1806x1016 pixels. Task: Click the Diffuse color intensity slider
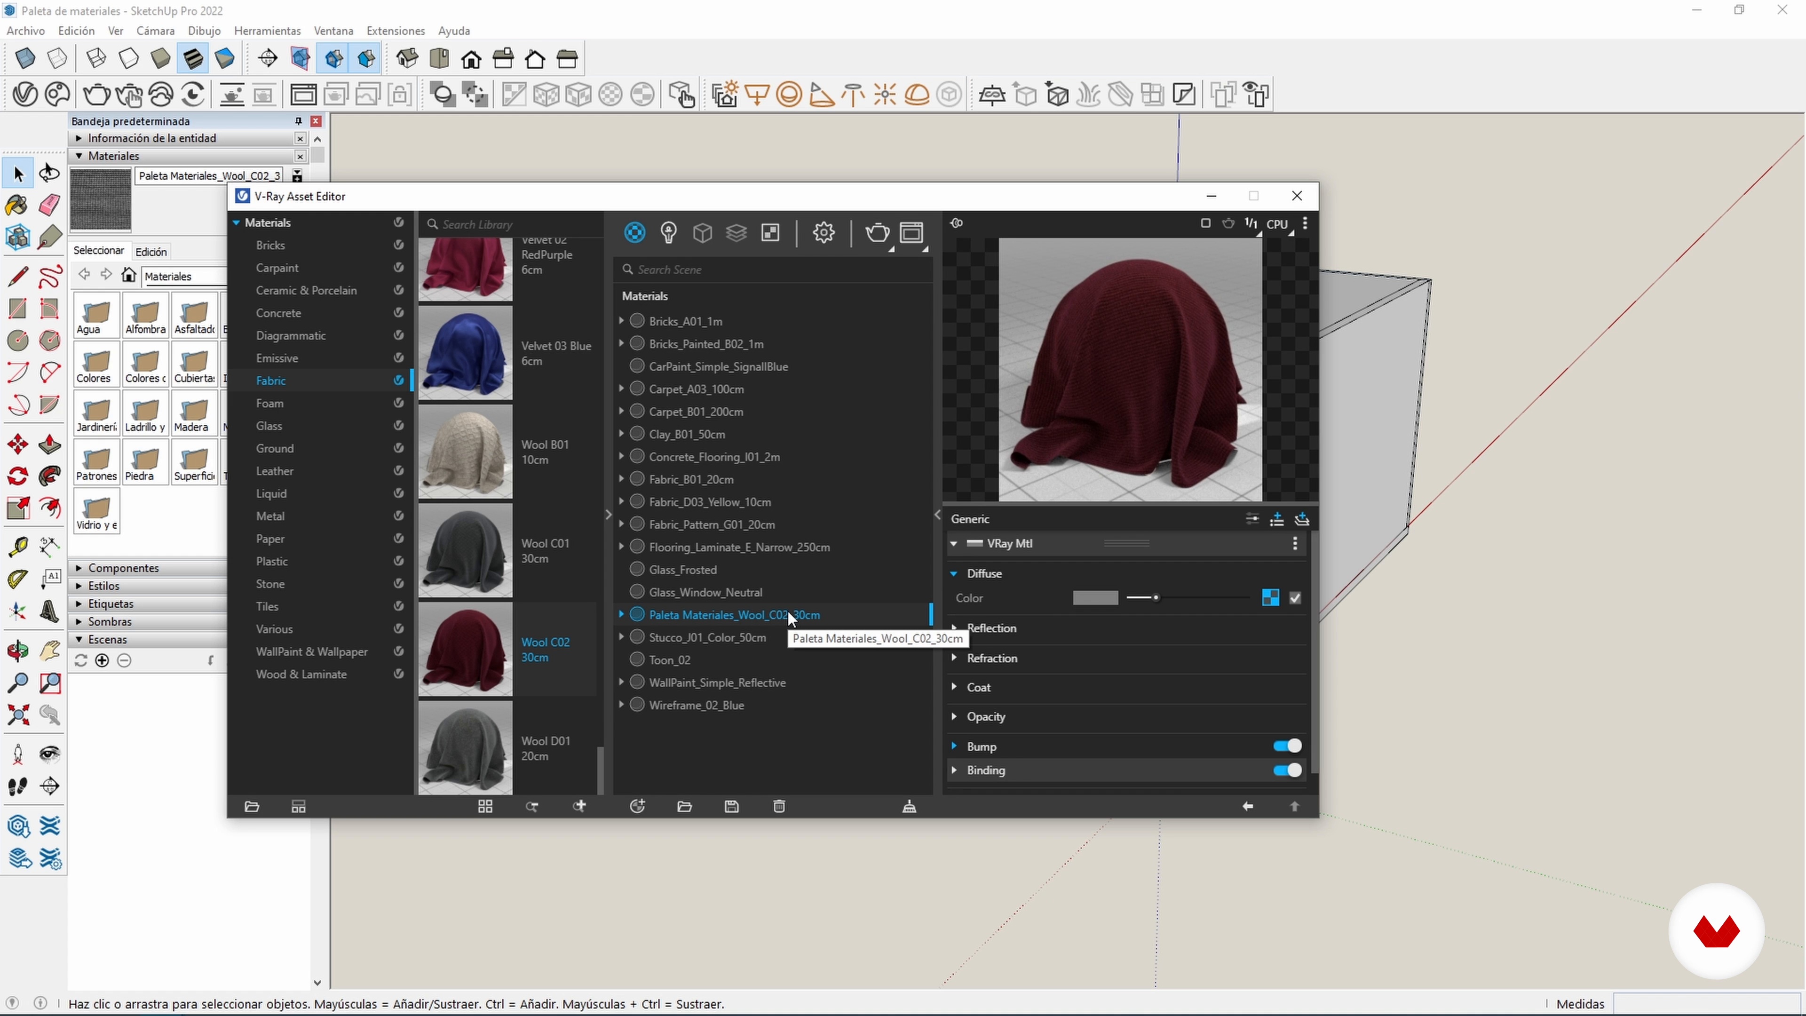point(1188,598)
